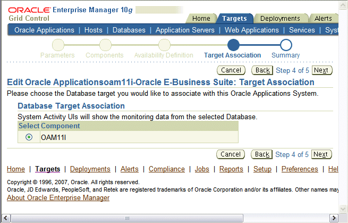Select Oracle Applications subtab
Viewport: 348px width, 223px height.
click(x=44, y=30)
